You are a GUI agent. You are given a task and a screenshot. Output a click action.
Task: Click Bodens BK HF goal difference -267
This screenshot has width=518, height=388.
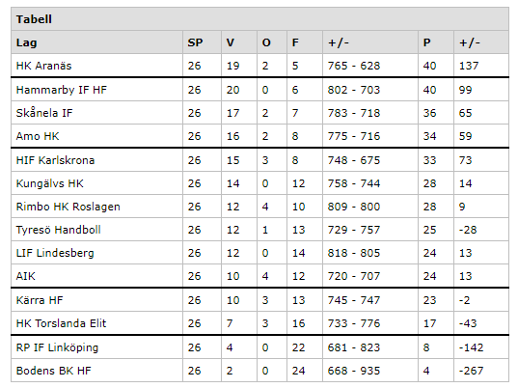(471, 371)
